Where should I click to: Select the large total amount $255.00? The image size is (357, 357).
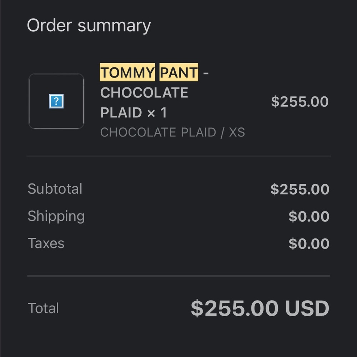coord(235,308)
